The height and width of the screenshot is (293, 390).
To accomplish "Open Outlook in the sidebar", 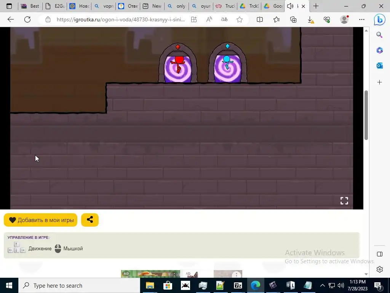I will click(379, 66).
